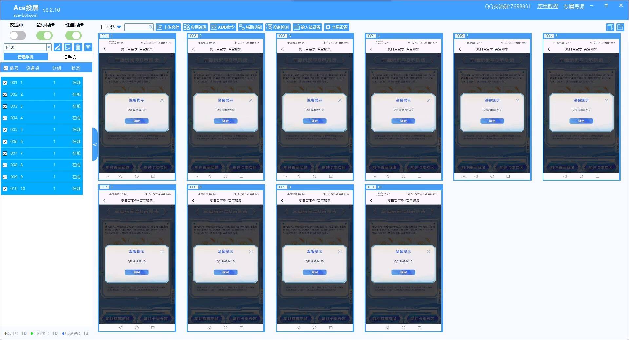Click the back arrow on device 003 screen

tap(282, 49)
